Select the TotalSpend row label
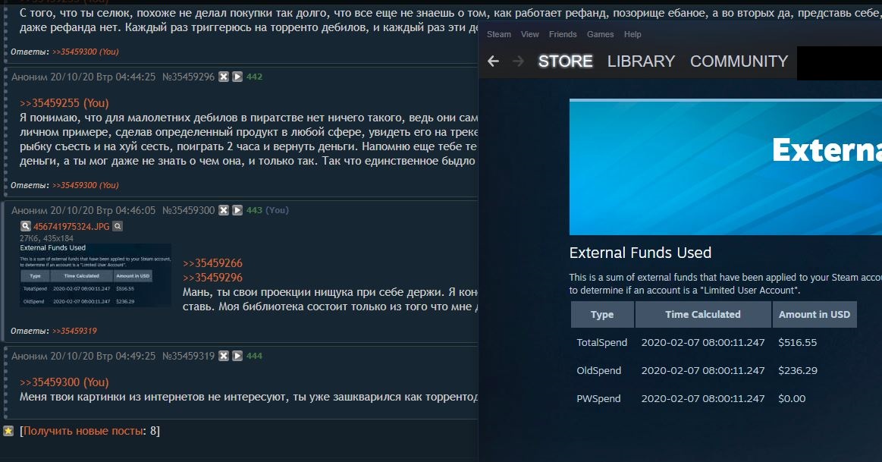Image resolution: width=882 pixels, height=462 pixels. (602, 343)
